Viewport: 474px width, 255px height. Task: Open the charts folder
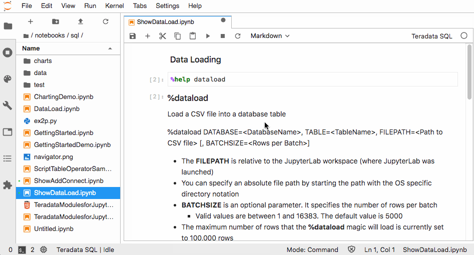coord(43,61)
